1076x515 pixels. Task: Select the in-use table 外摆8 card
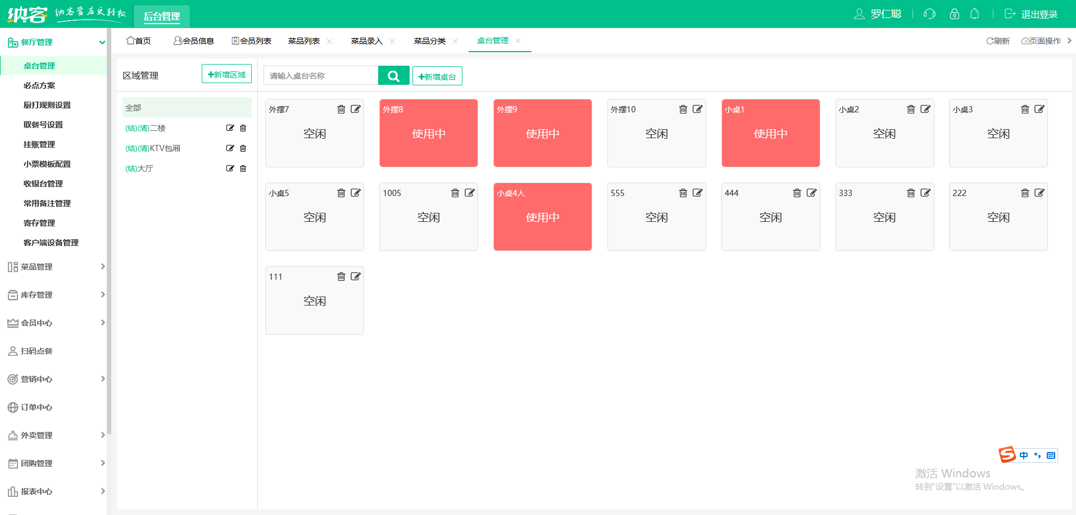coord(429,133)
